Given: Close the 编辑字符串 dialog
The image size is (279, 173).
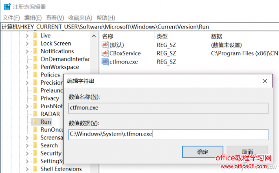Looking at the screenshot, I should point(265,81).
